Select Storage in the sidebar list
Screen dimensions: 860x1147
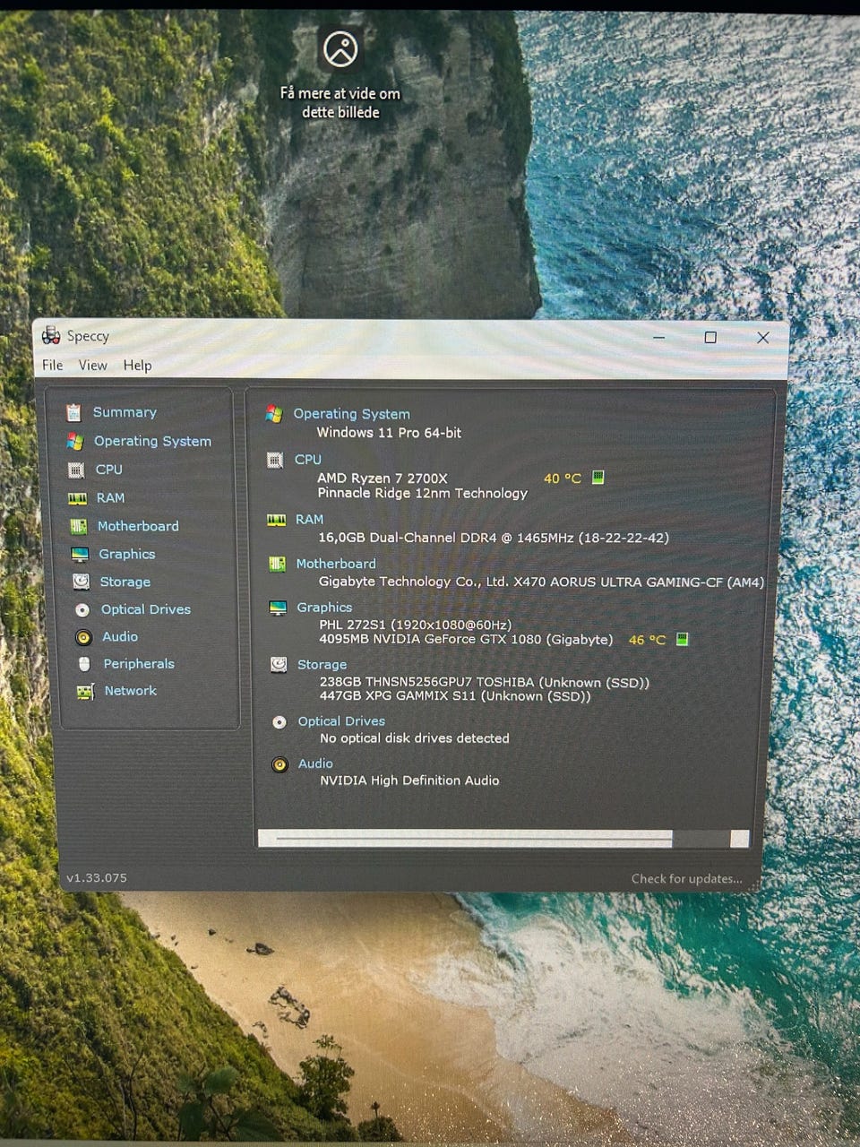(x=125, y=582)
